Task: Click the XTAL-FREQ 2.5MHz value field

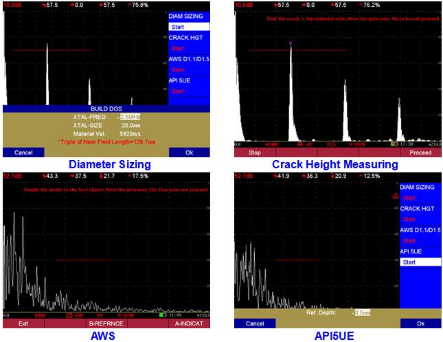Action: point(130,117)
